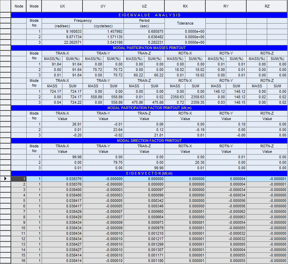Select participation factor 23.64
Viewport: 288px width, 264px height.
tap(103, 130)
